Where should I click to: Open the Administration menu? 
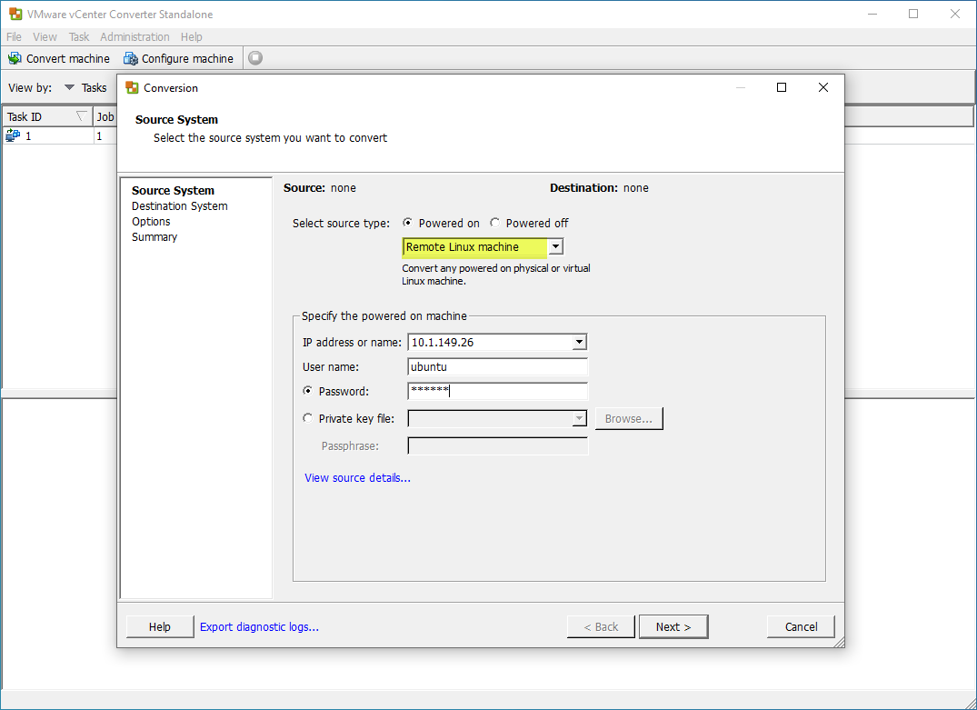click(x=135, y=36)
